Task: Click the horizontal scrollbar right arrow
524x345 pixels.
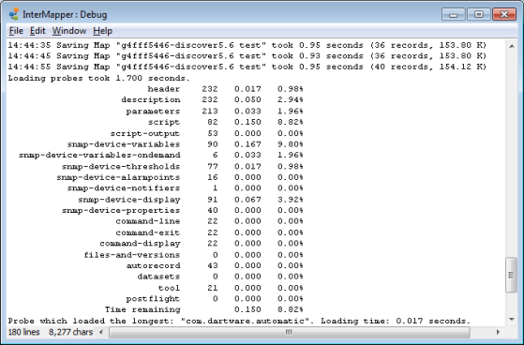Action: [498, 332]
